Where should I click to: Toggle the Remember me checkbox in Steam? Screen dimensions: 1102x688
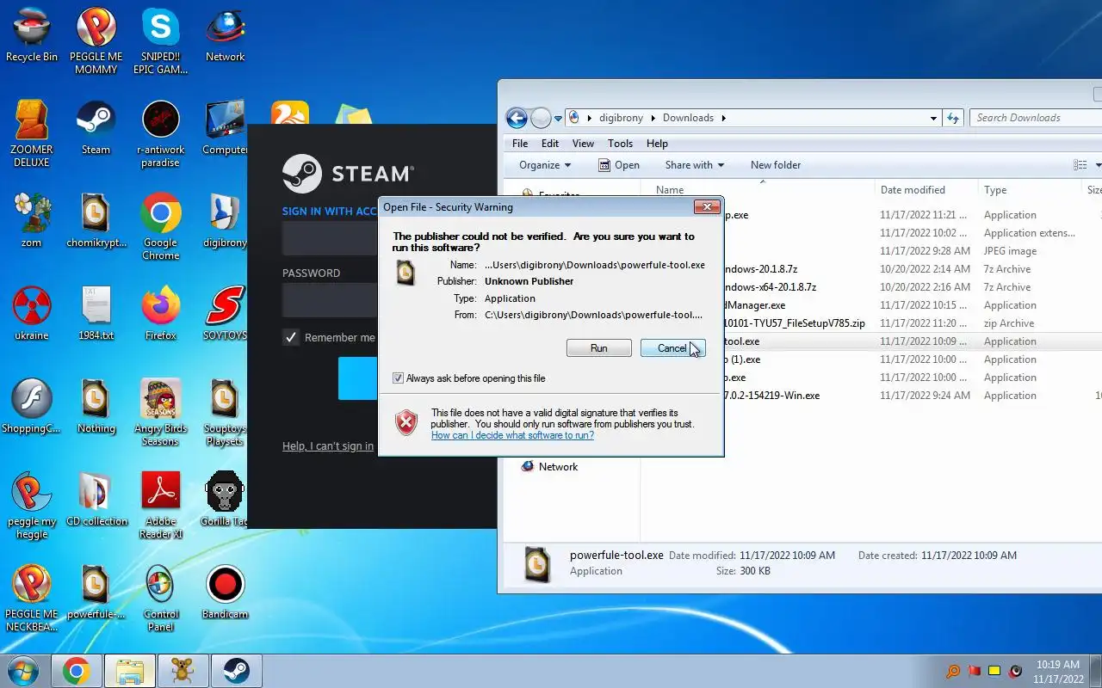(x=291, y=337)
